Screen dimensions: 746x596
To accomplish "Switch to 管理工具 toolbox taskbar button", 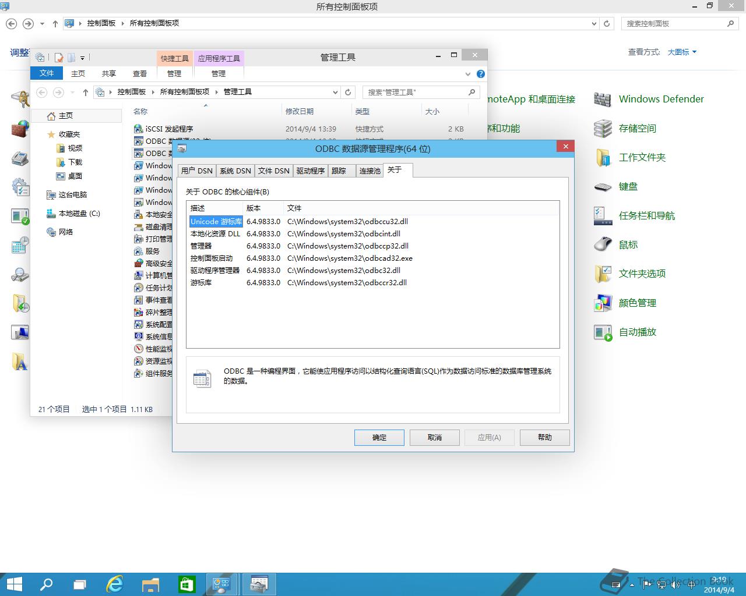I will (x=259, y=584).
